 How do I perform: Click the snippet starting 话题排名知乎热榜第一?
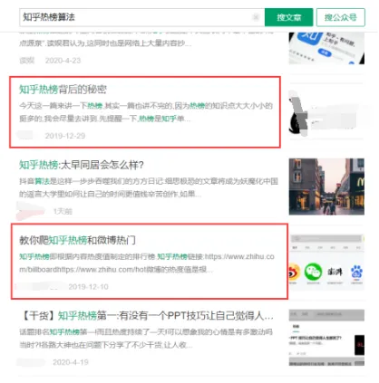[x=146, y=339]
